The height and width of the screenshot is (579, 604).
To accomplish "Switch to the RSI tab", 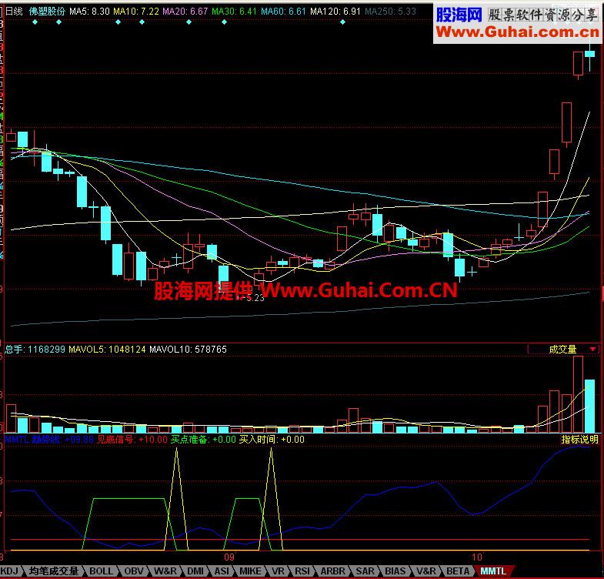I will 302,571.
